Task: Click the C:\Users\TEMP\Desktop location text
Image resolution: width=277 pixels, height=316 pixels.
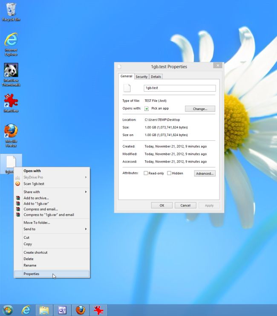Action: (x=162, y=120)
